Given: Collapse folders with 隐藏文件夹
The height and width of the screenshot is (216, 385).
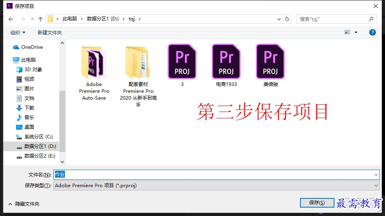Looking at the screenshot, I should pos(24,204).
